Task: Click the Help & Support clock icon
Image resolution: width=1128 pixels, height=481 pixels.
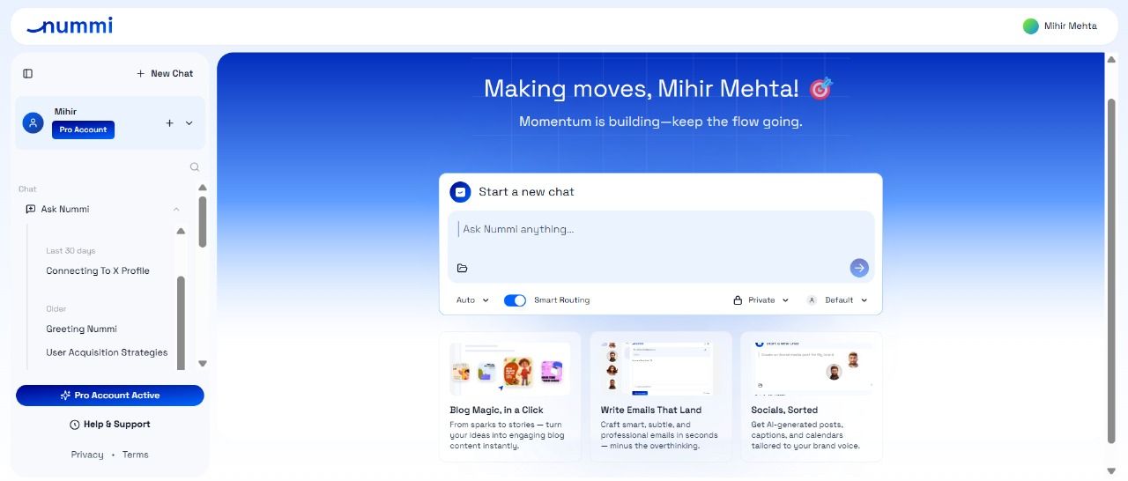Action: point(75,425)
